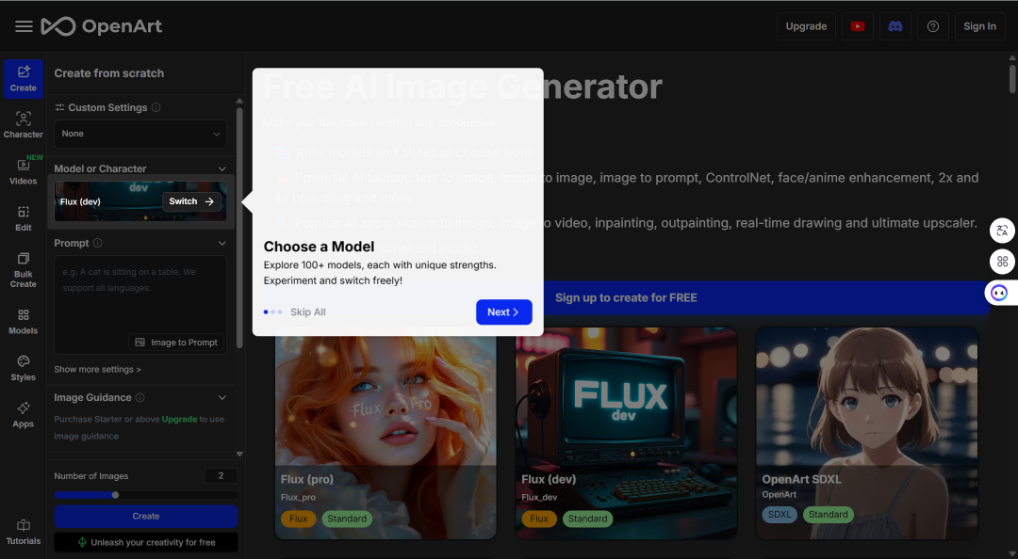
Task: Click Unleash your creativity for free
Action: pos(146,542)
